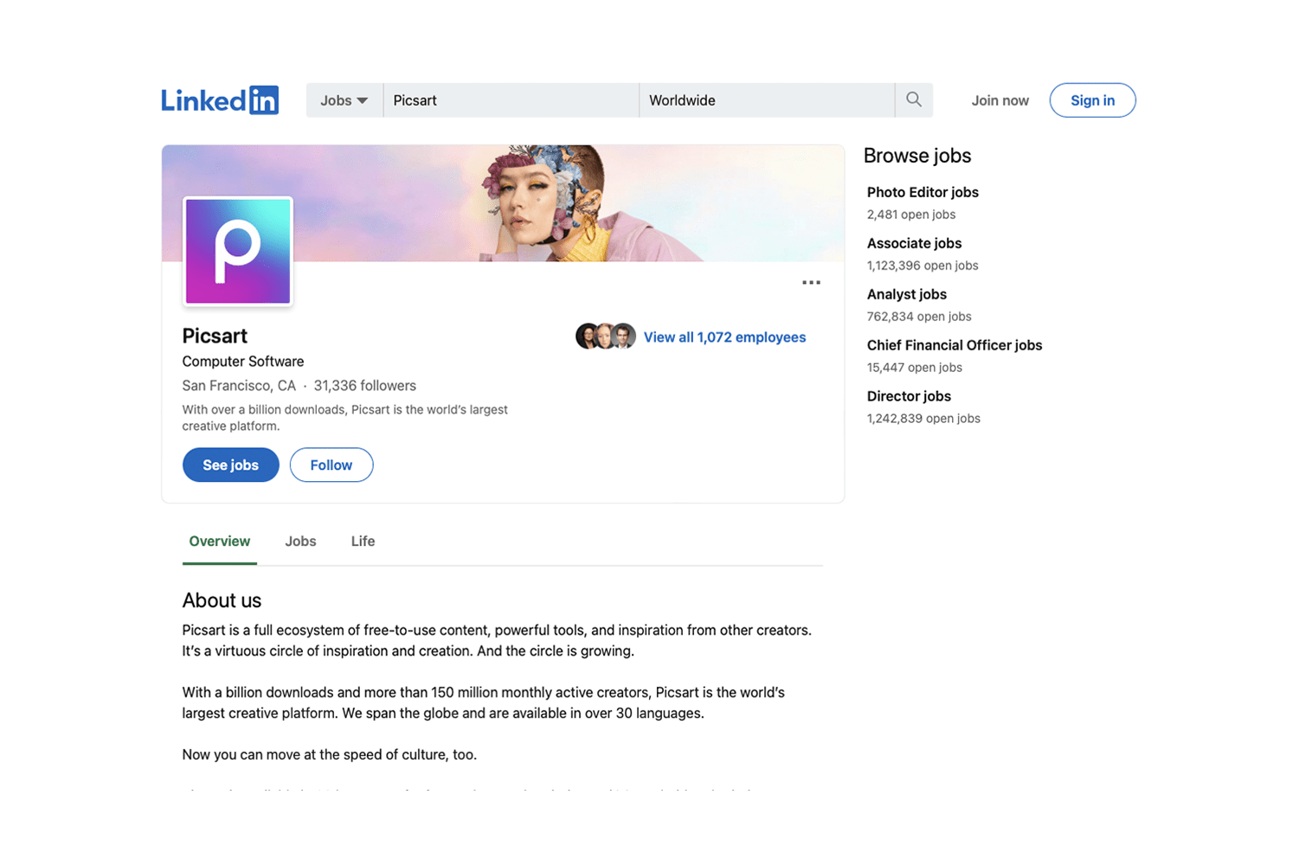Image resolution: width=1299 pixels, height=866 pixels.
Task: Click the search magnifying glass icon
Action: 913,99
